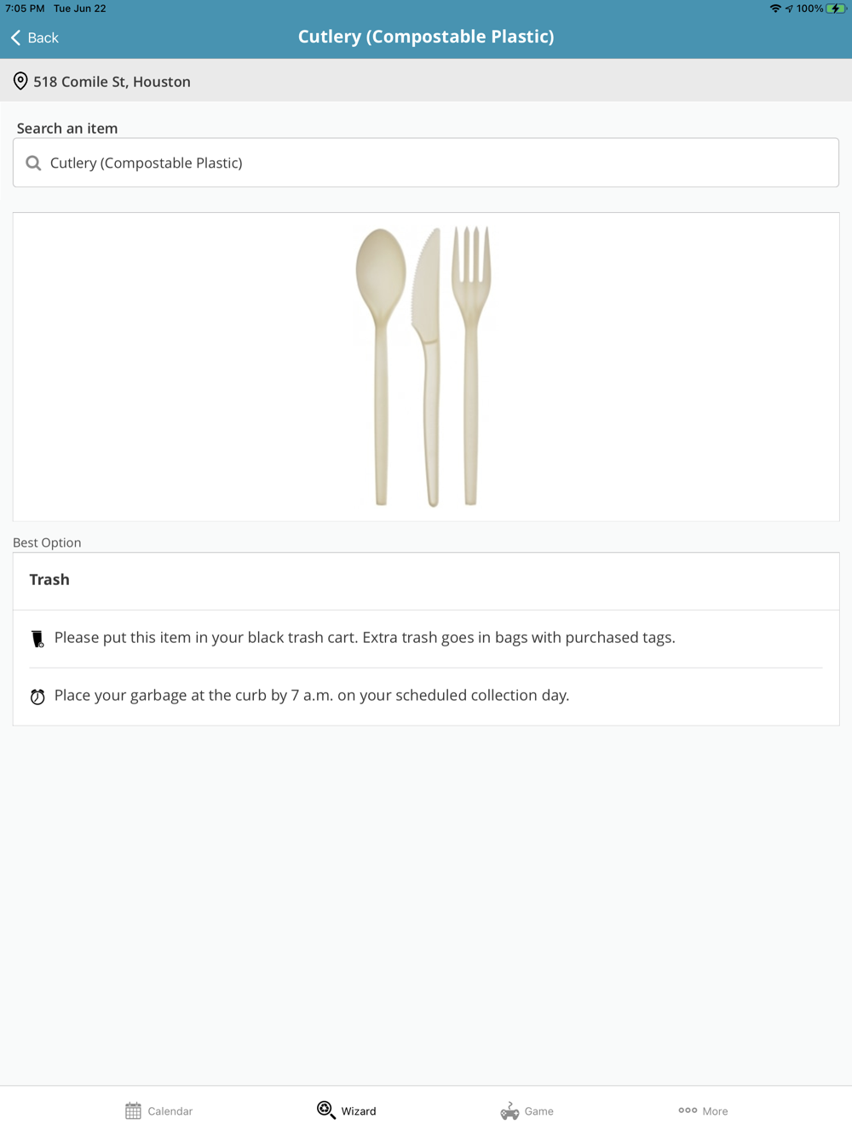Click the Wizard magnifier icon

325,1110
